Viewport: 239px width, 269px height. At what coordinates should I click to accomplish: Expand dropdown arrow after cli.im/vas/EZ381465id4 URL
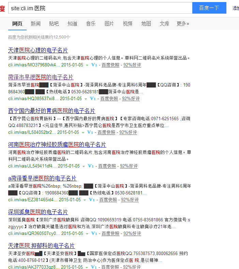pos(85,200)
